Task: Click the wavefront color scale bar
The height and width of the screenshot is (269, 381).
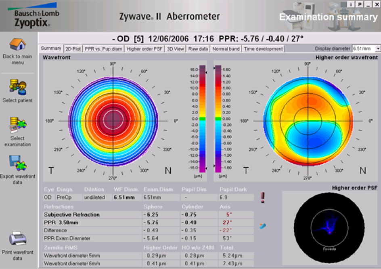Action: coord(202,119)
